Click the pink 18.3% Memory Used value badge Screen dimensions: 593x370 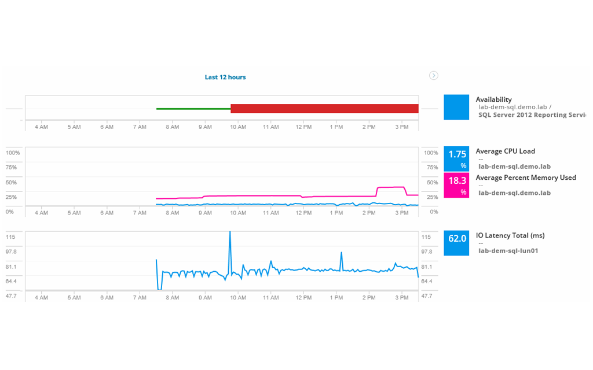pyautogui.click(x=456, y=184)
